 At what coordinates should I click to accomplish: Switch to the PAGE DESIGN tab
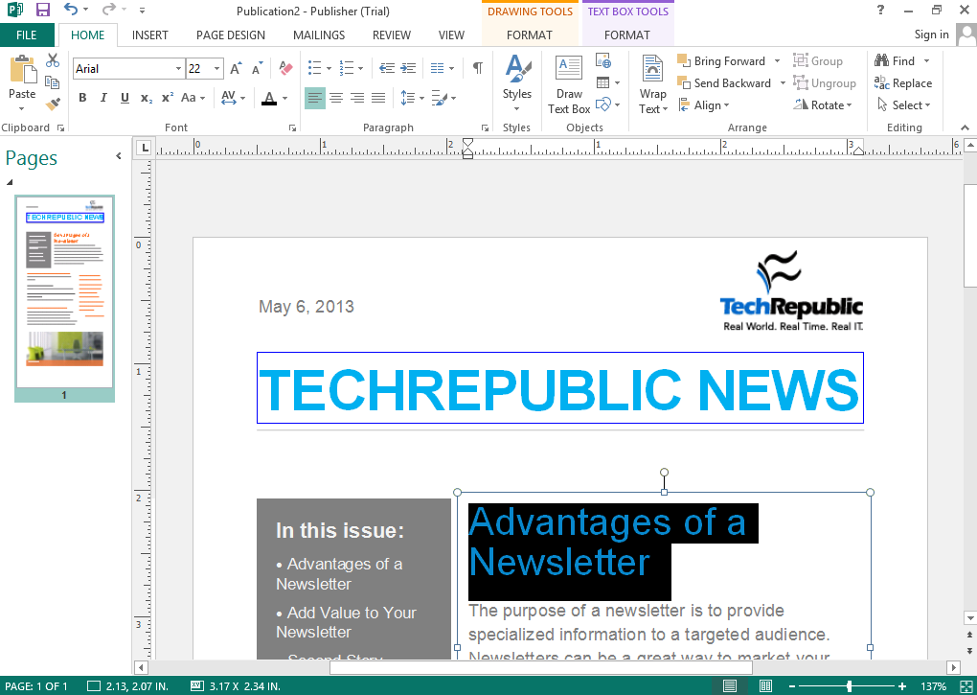point(231,35)
